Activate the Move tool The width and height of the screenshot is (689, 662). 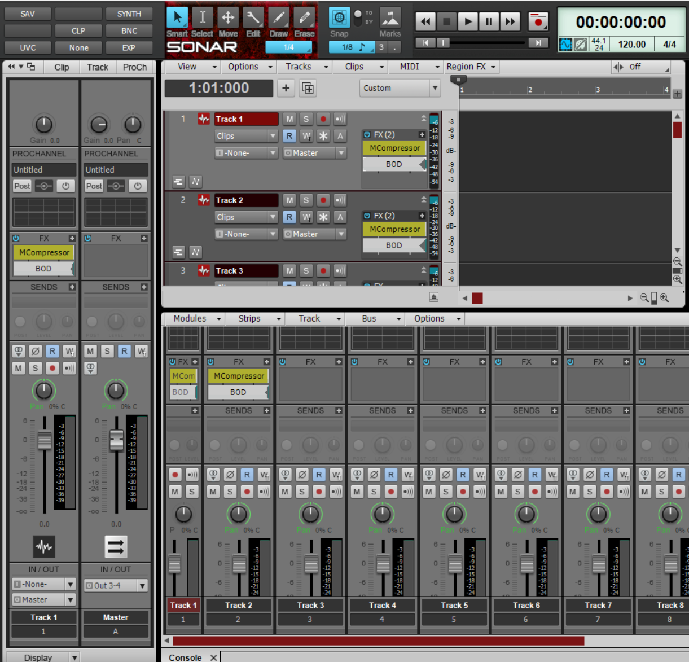tap(228, 19)
